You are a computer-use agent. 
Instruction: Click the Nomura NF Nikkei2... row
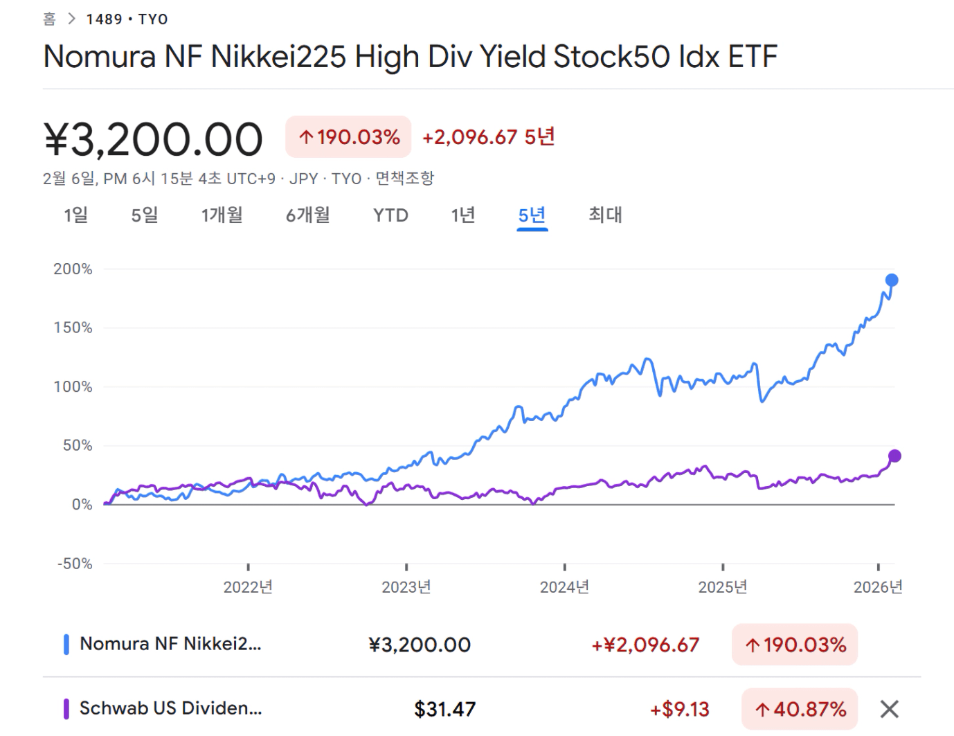tap(170, 644)
